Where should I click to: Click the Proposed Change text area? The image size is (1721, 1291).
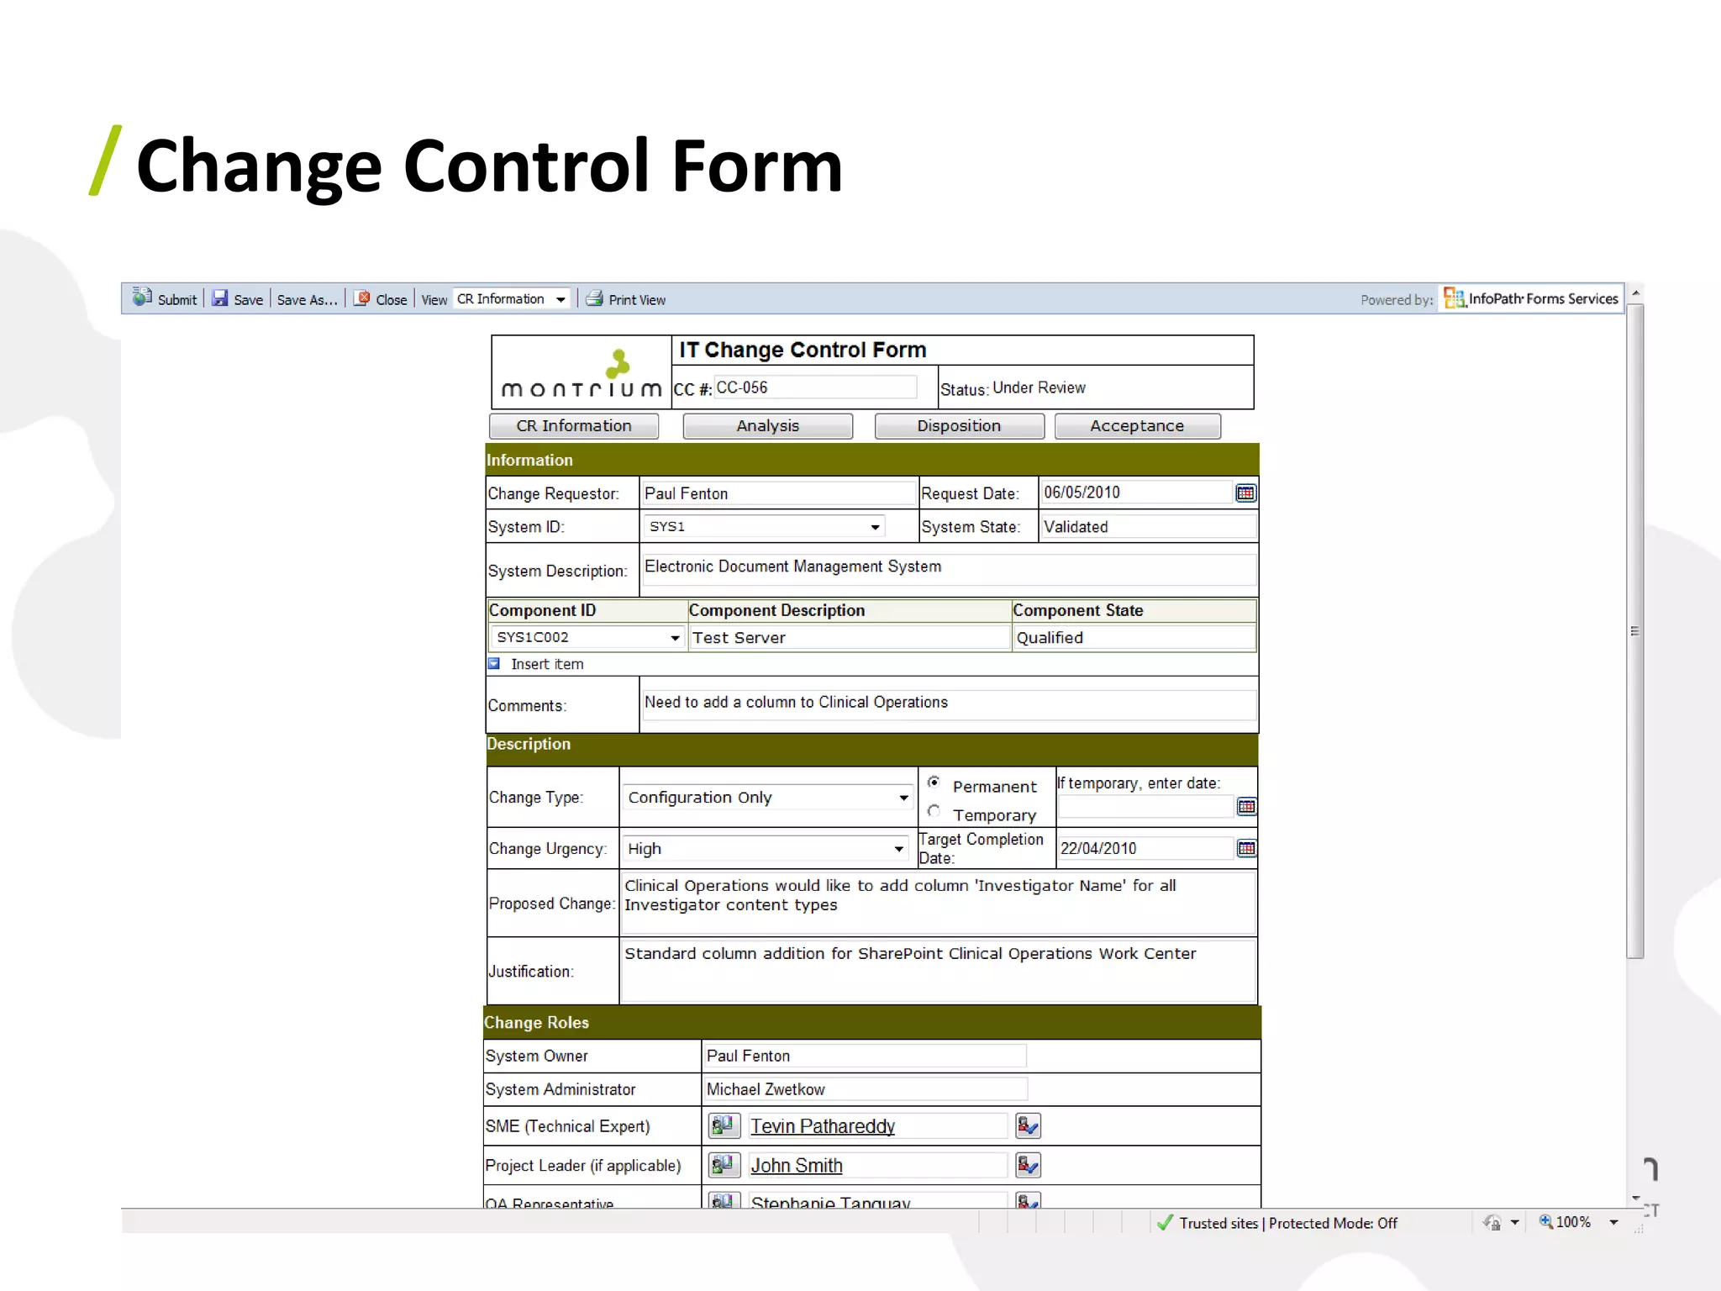click(x=938, y=904)
